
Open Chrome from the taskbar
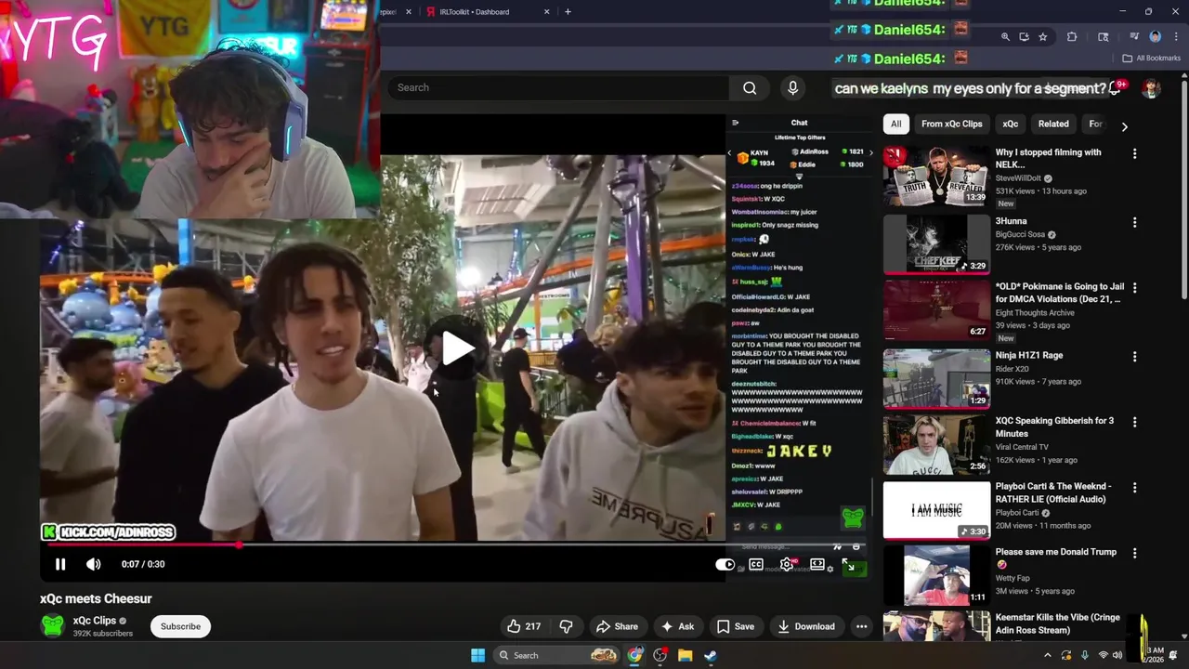point(634,655)
